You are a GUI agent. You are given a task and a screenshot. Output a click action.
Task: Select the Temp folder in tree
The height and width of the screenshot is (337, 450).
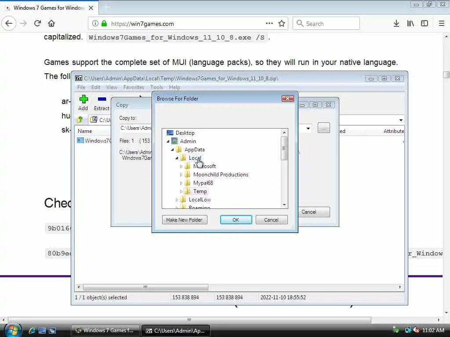[x=200, y=191]
